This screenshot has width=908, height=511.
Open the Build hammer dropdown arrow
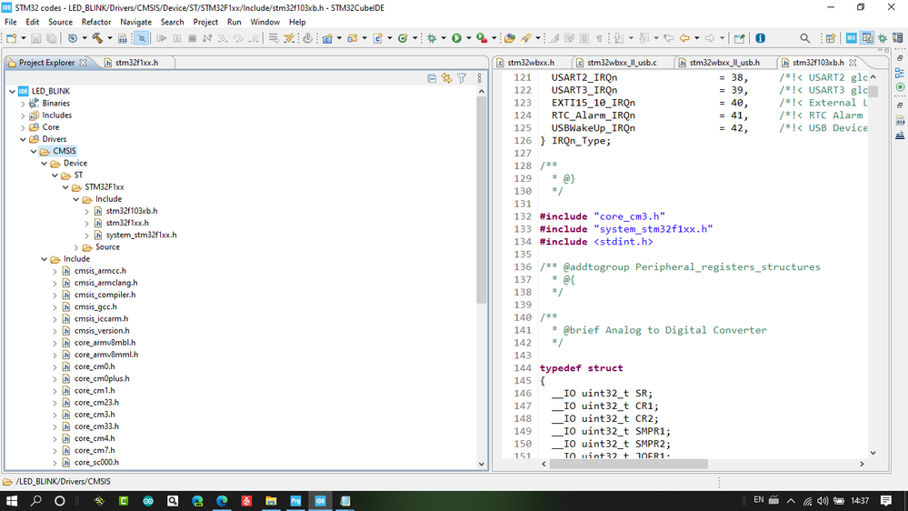pyautogui.click(x=109, y=38)
